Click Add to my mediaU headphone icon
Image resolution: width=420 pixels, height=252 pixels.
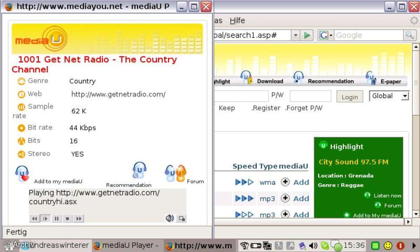click(x=22, y=174)
